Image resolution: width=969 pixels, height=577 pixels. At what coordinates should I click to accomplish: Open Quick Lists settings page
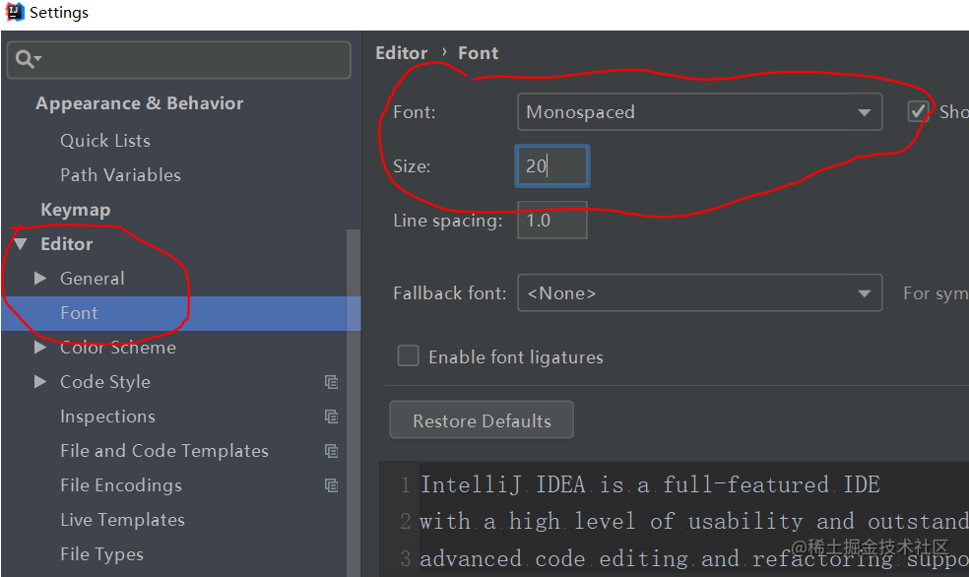coord(105,141)
